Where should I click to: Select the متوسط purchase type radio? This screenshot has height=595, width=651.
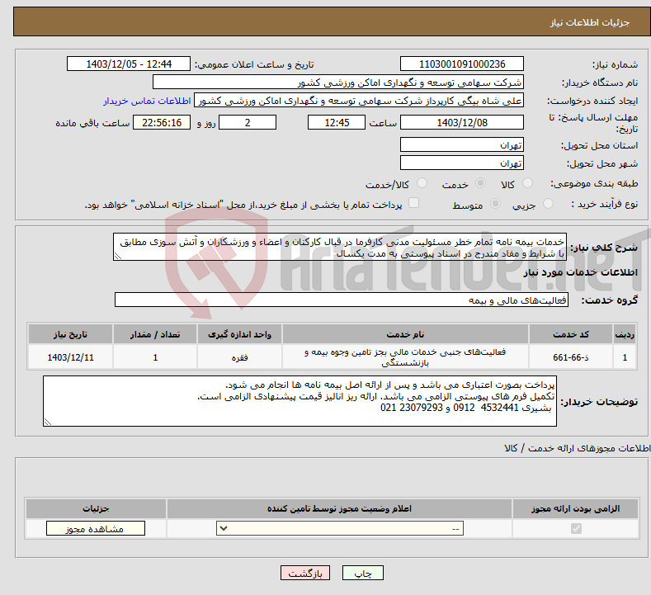coord(495,204)
